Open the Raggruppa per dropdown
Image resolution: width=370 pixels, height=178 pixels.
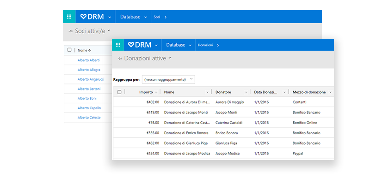(168, 79)
